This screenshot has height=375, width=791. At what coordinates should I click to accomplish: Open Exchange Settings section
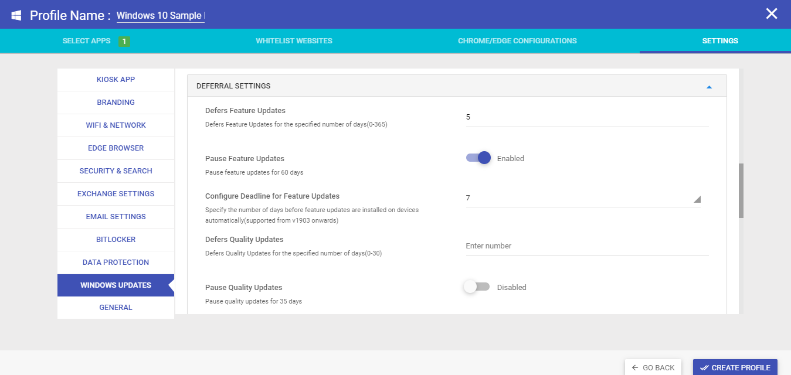[x=116, y=194]
